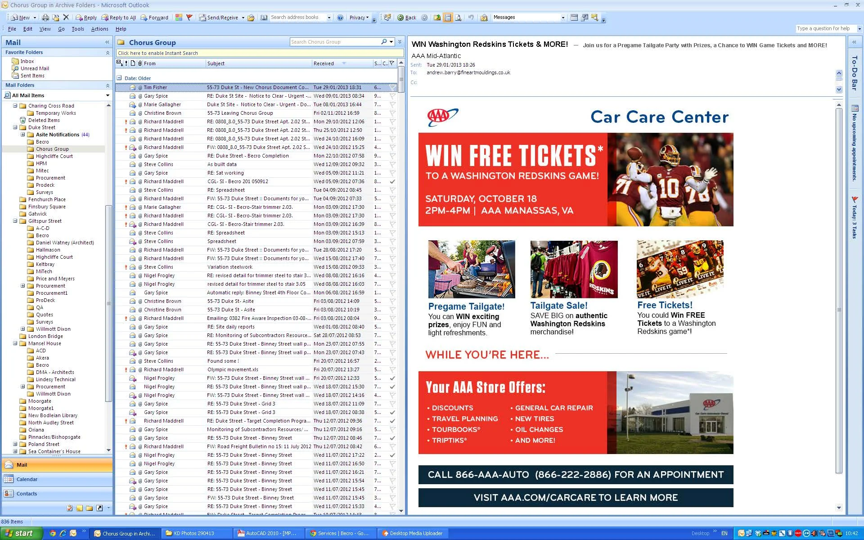Open the Categorize color squares icon
Screen dimensions: 864x540
(x=179, y=18)
